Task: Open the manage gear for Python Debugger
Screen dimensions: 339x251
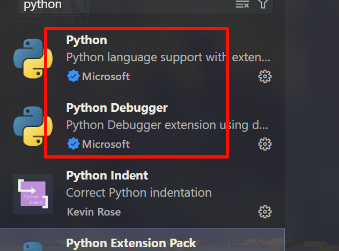Action: coord(265,144)
